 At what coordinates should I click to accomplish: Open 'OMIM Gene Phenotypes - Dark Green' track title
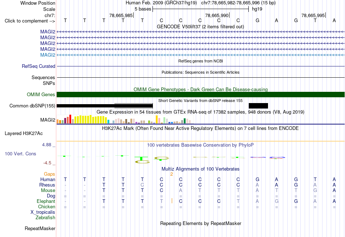200,89
